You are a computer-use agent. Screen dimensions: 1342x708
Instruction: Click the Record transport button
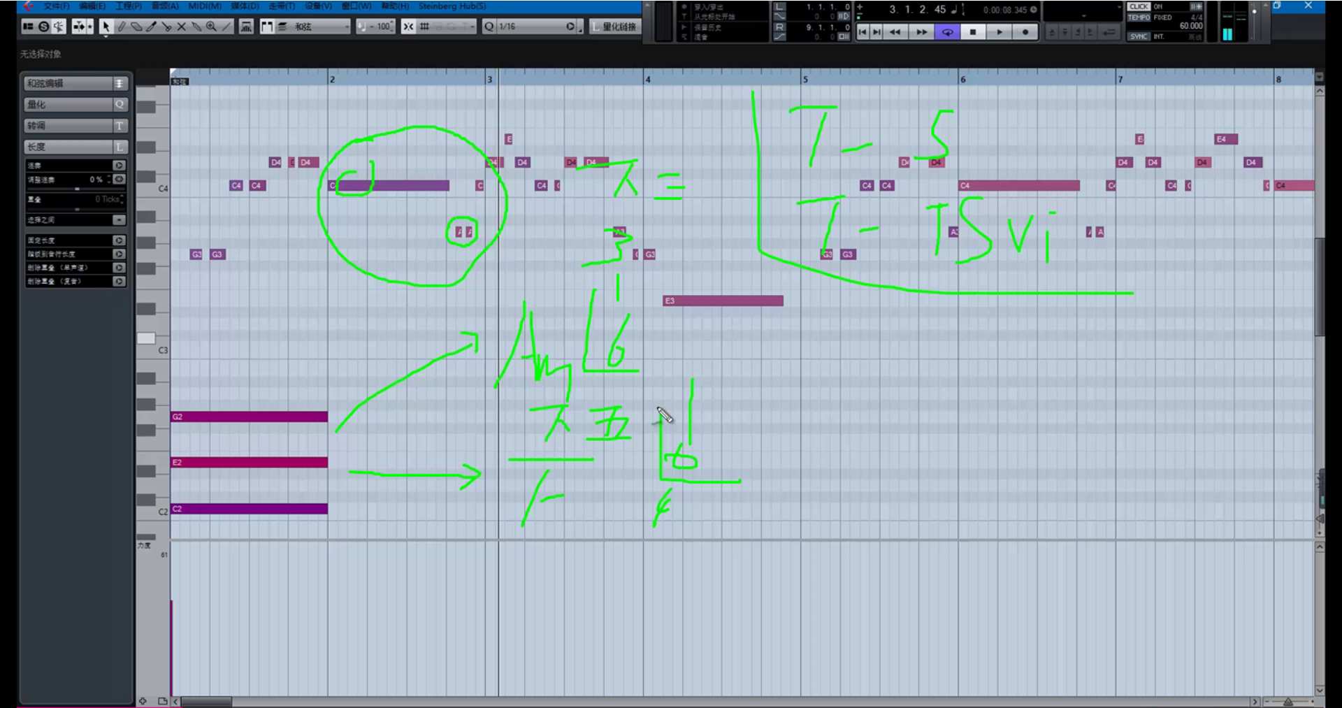[x=1025, y=32]
